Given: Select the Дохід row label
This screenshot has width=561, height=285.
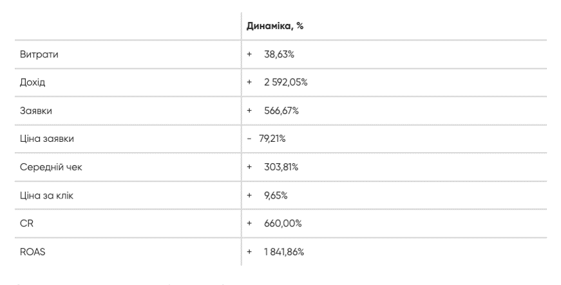Looking at the screenshot, I should tap(33, 83).
